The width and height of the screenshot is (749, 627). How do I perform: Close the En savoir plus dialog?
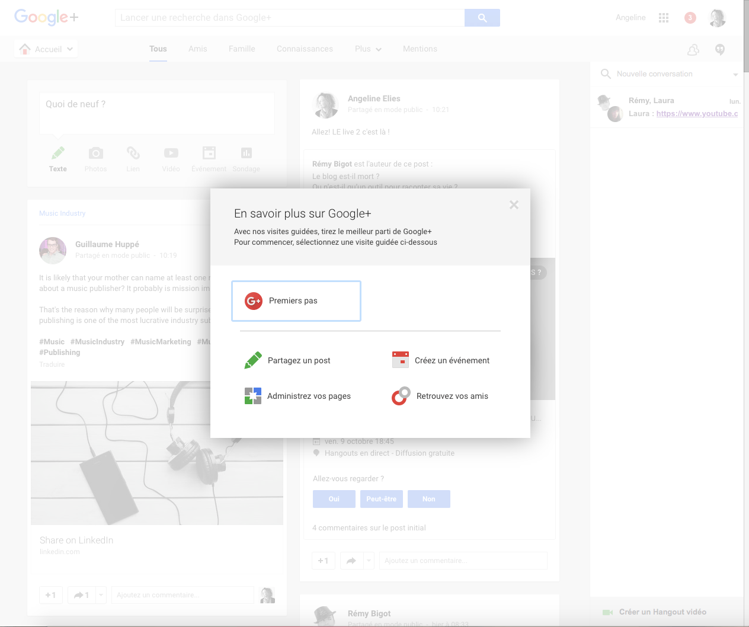coord(514,205)
